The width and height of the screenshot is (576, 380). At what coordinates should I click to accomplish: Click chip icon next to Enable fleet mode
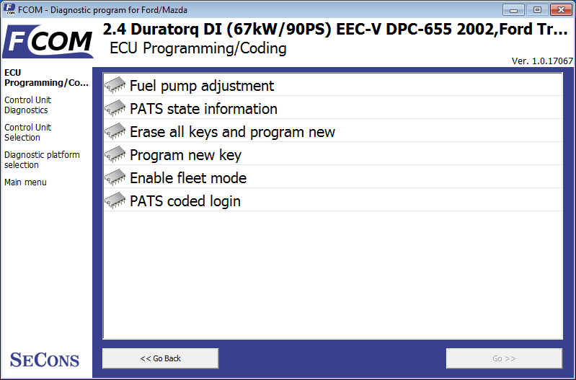pyautogui.click(x=115, y=178)
